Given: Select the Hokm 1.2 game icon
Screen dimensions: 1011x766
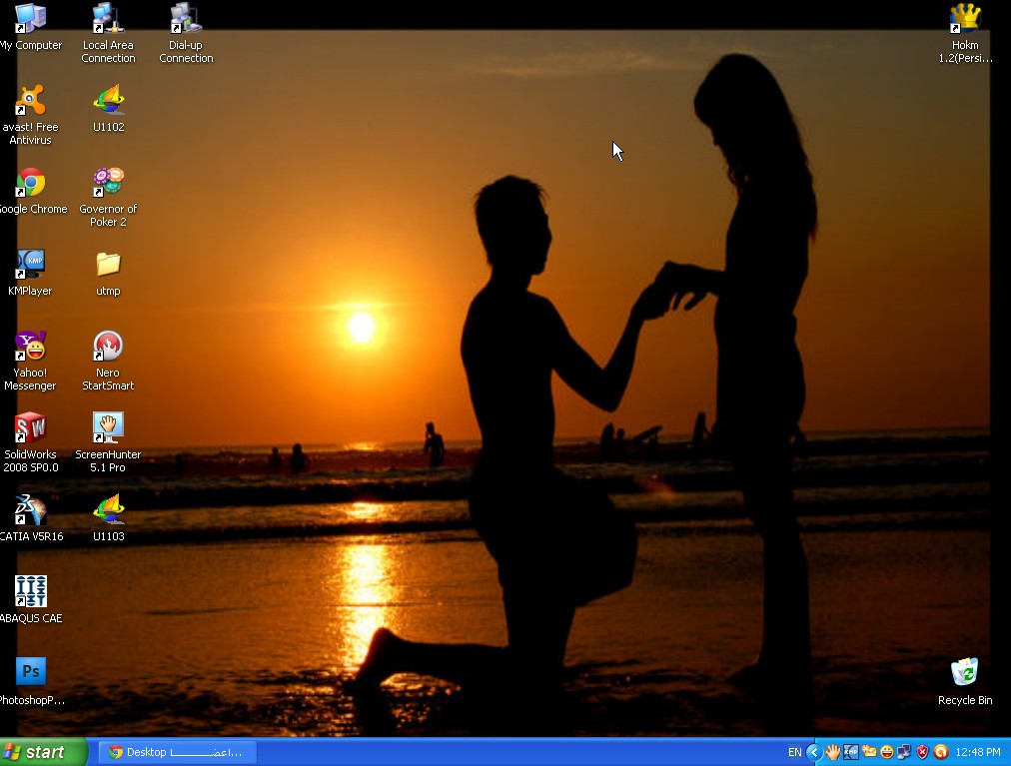Looking at the screenshot, I should coord(964,19).
